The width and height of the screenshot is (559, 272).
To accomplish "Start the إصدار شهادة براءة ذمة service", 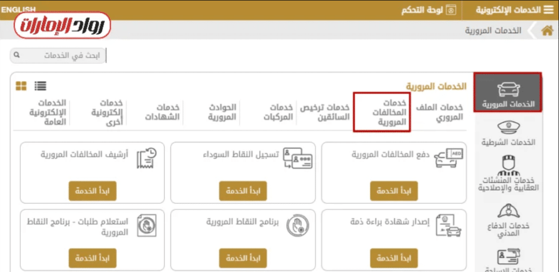I will tap(394, 258).
